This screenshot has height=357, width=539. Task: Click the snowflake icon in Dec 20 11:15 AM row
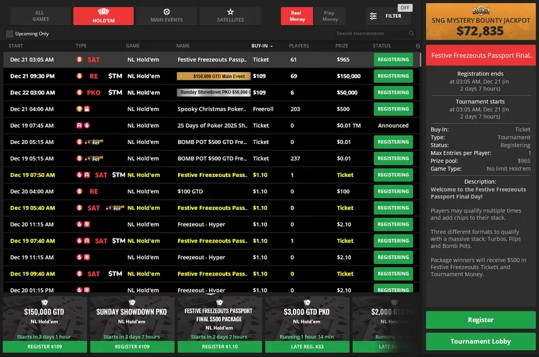coord(86,224)
